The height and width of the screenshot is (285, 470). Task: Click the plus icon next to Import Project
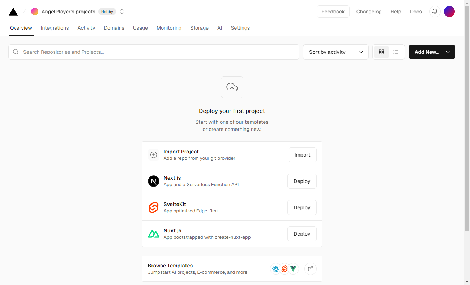point(154,155)
